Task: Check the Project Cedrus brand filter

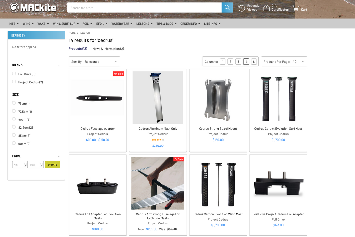Action: point(14,82)
